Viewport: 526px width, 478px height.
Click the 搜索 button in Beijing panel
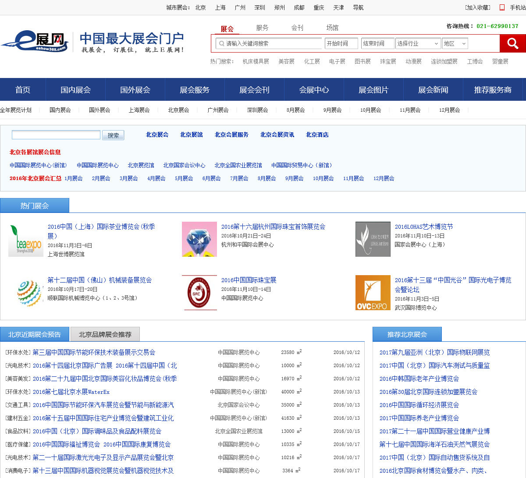coord(113,135)
